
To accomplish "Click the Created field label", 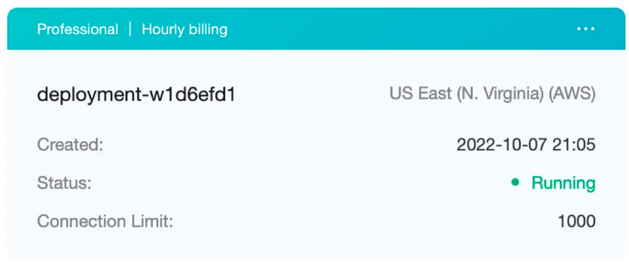I will tap(70, 145).
